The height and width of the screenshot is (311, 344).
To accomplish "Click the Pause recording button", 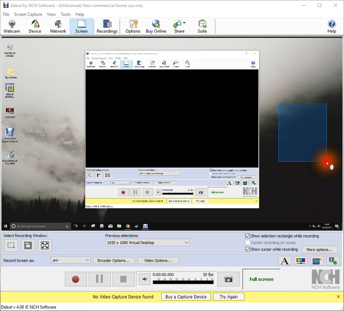I will coord(100,279).
